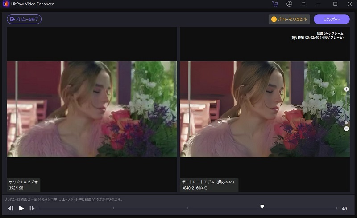Close the HitPaw Video Enhancer window
357x218 pixels.
[350, 4]
